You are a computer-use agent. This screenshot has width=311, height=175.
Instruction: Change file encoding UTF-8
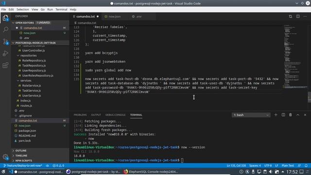pyautogui.click(x=268, y=165)
